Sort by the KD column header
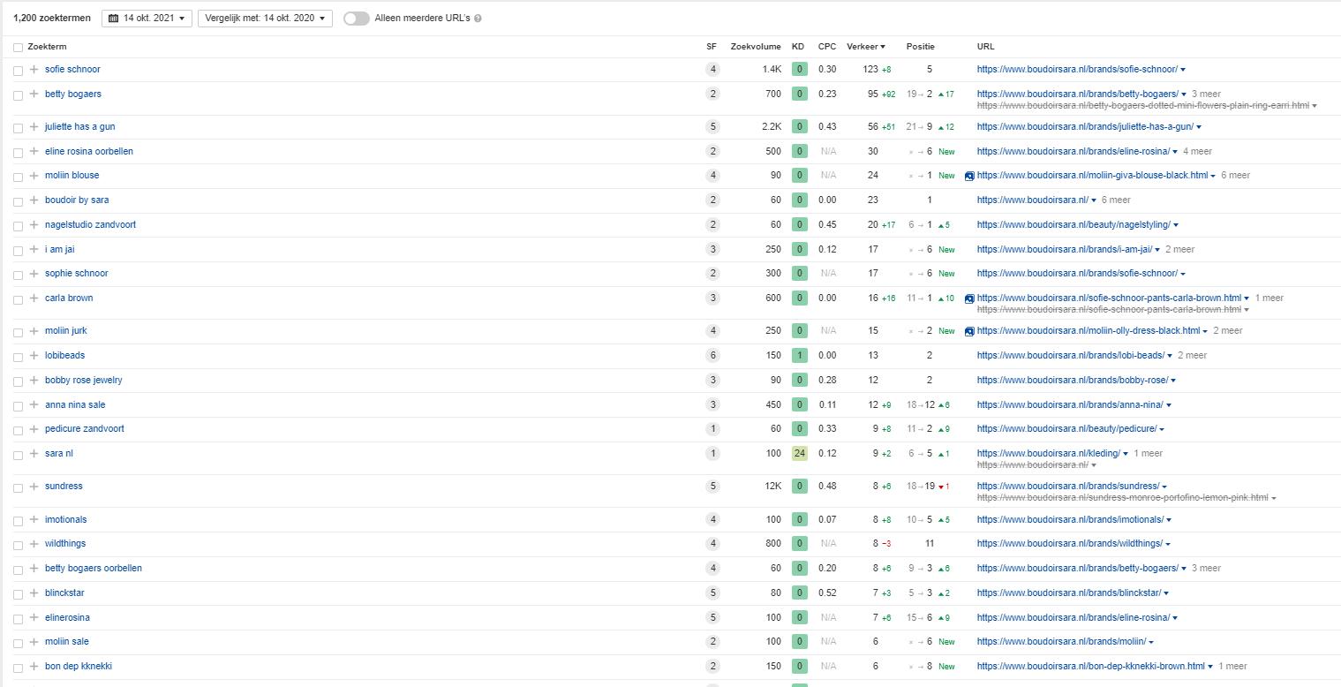This screenshot has width=1341, height=687. (x=798, y=47)
